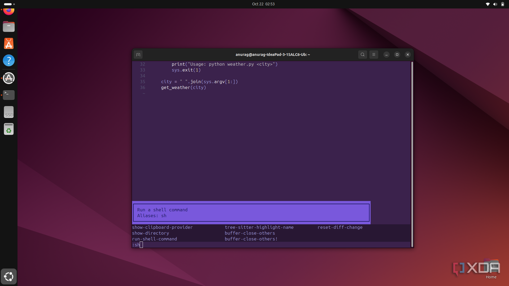Open a new terminal tab
The width and height of the screenshot is (509, 286).
pos(138,55)
